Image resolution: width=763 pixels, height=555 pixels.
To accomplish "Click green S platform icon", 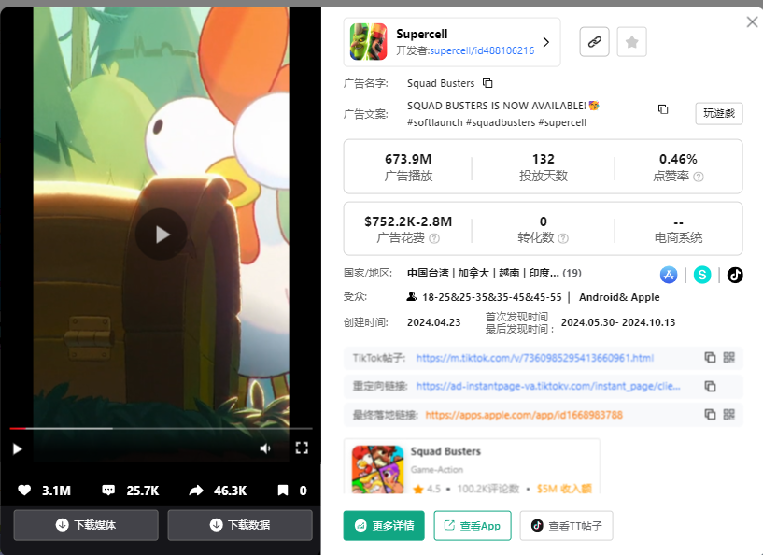I will pos(701,275).
